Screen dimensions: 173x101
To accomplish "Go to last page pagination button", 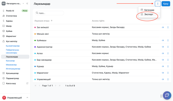I will [60, 86].
